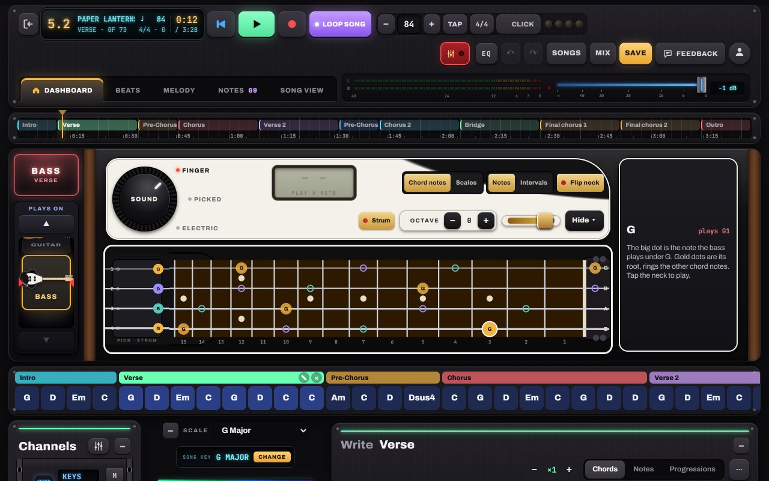The image size is (769, 481).
Task: Open the Hide dropdown
Action: pyautogui.click(x=584, y=220)
